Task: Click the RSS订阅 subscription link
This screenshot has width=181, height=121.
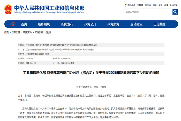Action: click(174, 5)
